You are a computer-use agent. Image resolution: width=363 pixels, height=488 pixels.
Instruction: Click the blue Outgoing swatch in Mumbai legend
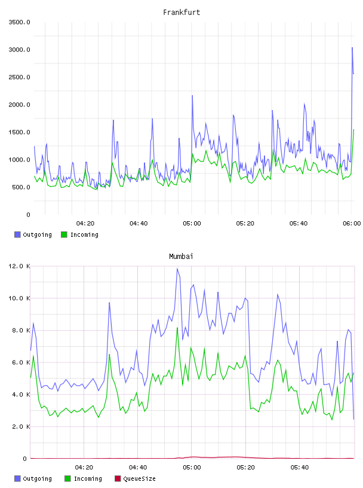(x=17, y=478)
